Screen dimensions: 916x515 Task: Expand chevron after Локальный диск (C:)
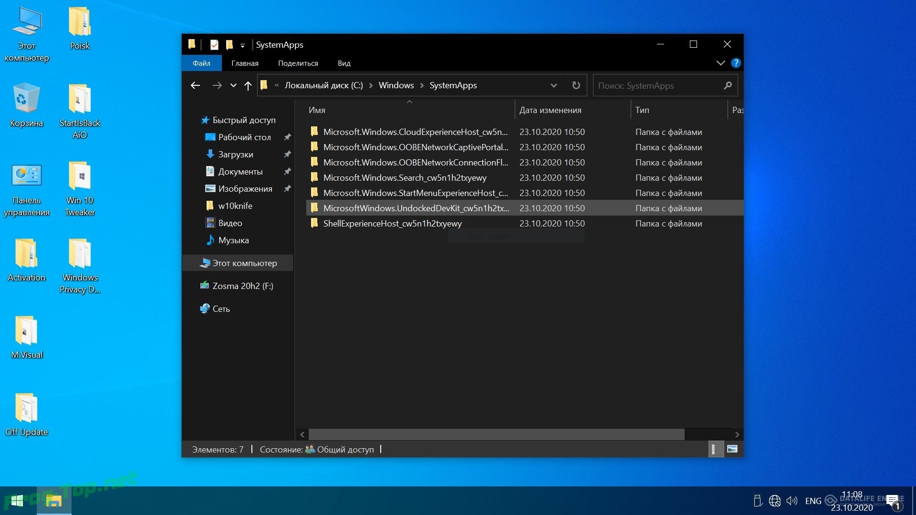pos(371,85)
